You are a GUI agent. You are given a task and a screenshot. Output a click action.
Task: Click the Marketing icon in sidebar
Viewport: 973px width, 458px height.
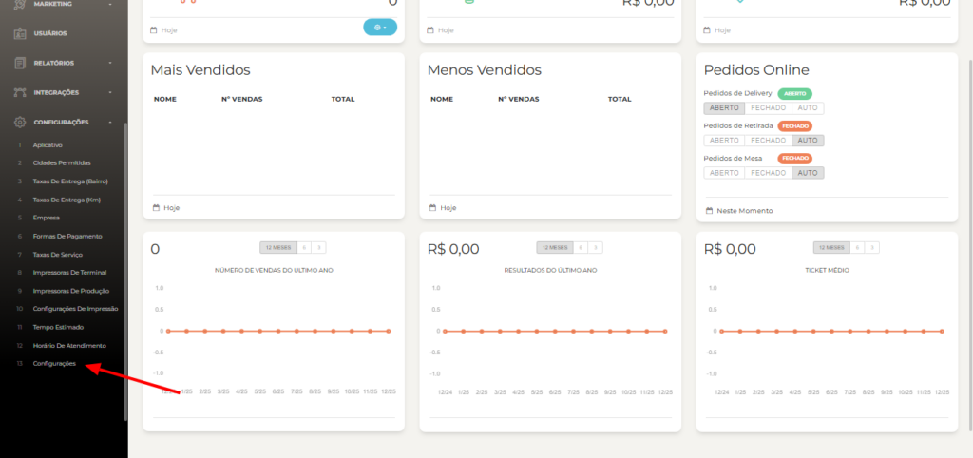pyautogui.click(x=20, y=5)
